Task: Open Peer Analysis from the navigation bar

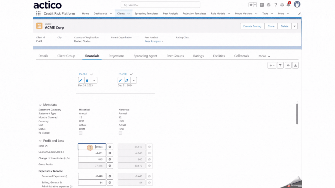Action: click(170, 13)
